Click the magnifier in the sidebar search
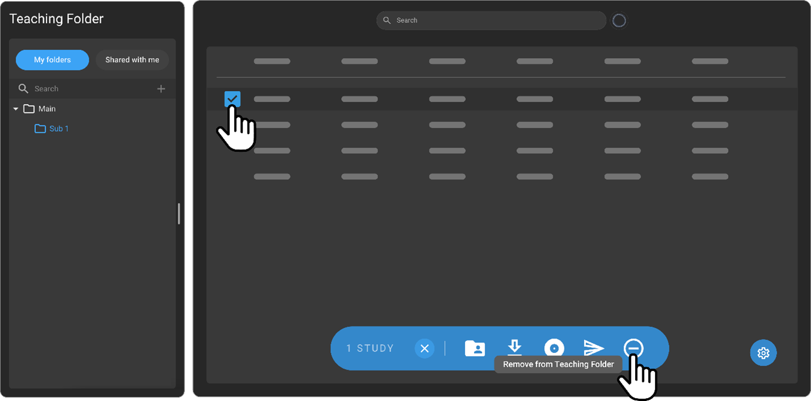Viewport: 811px width, 401px height. [24, 88]
